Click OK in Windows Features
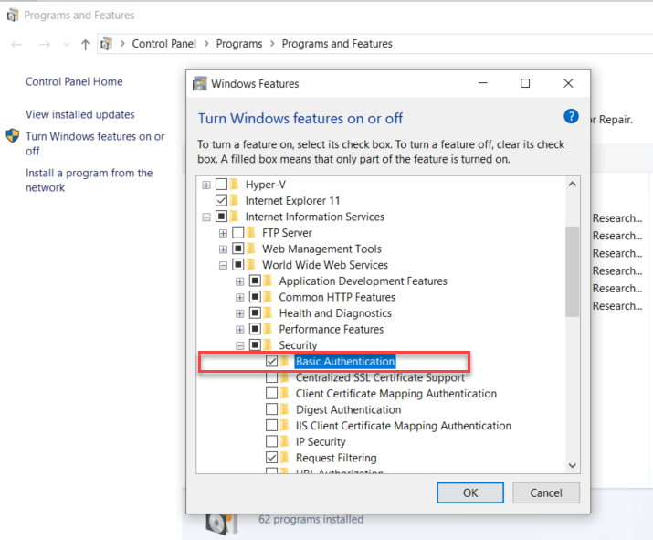 click(x=470, y=492)
